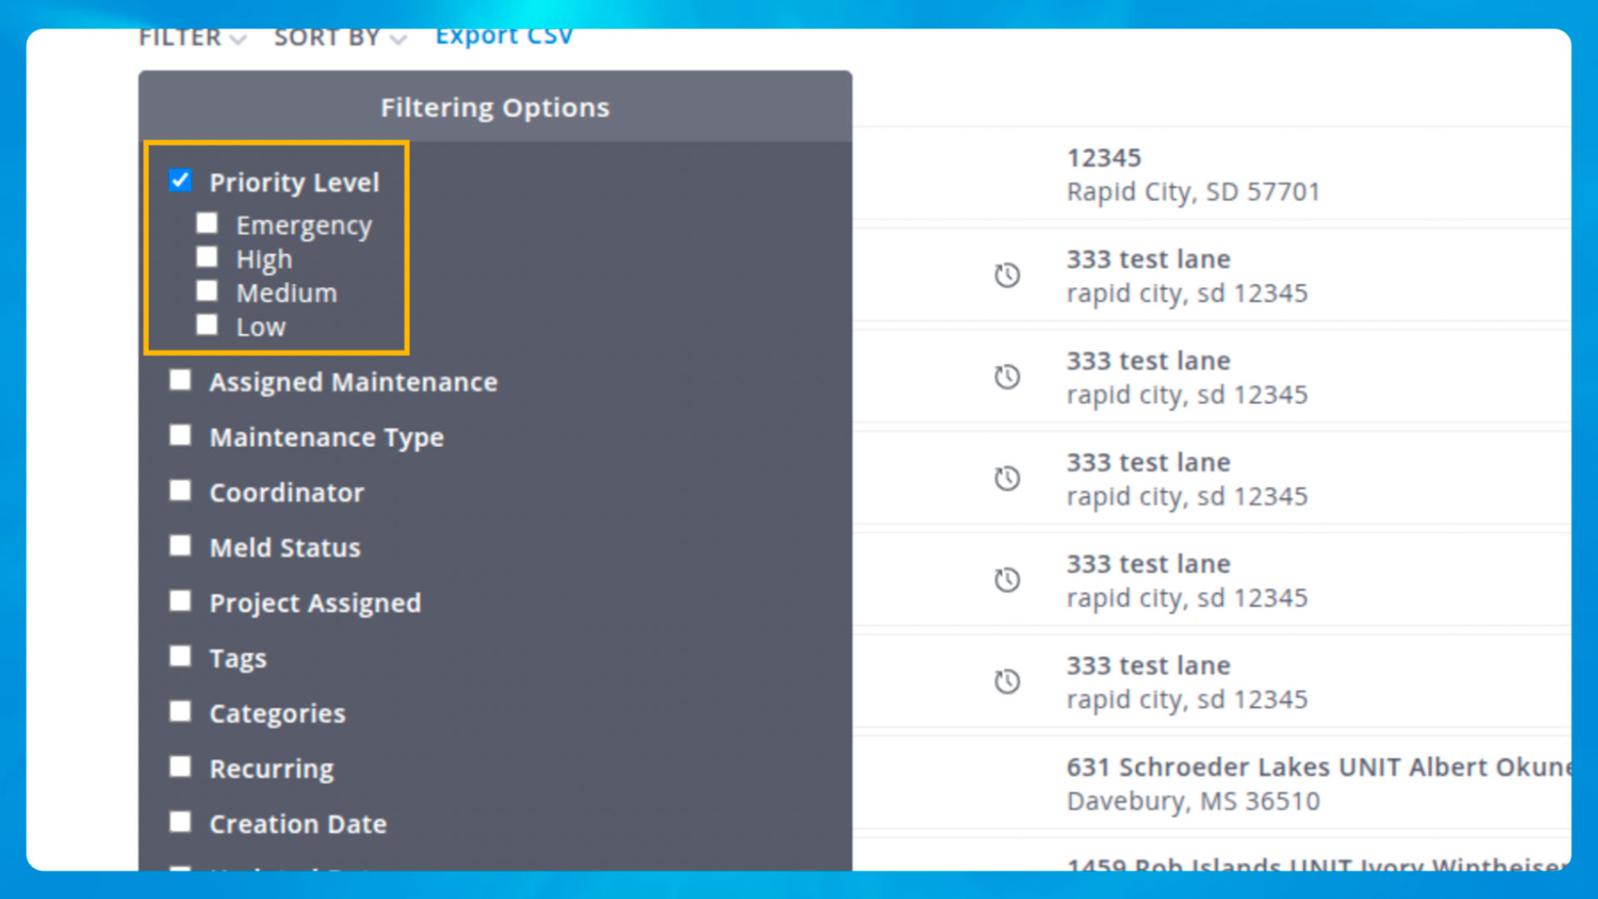Image resolution: width=1598 pixels, height=899 pixels.
Task: Enable the Tags filter checkbox
Action: 181,656
